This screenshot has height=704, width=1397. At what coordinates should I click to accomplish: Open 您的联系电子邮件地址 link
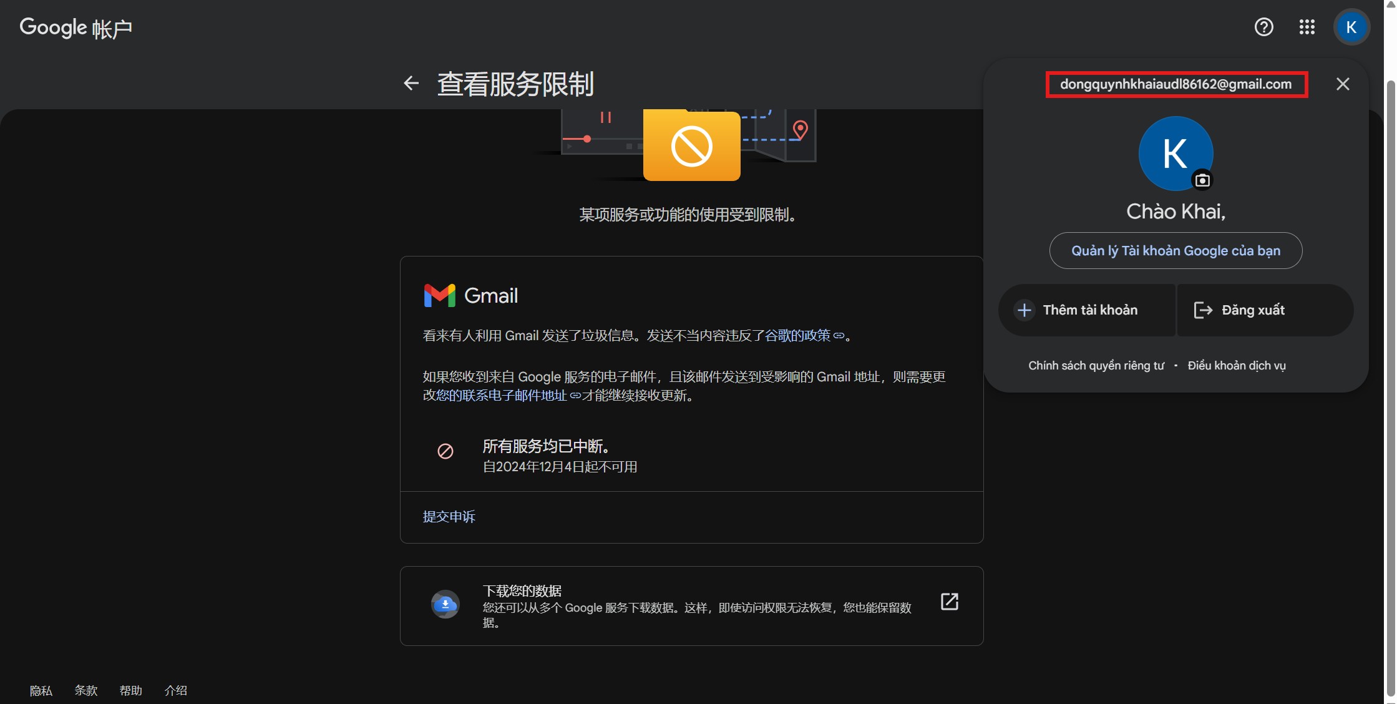(508, 396)
